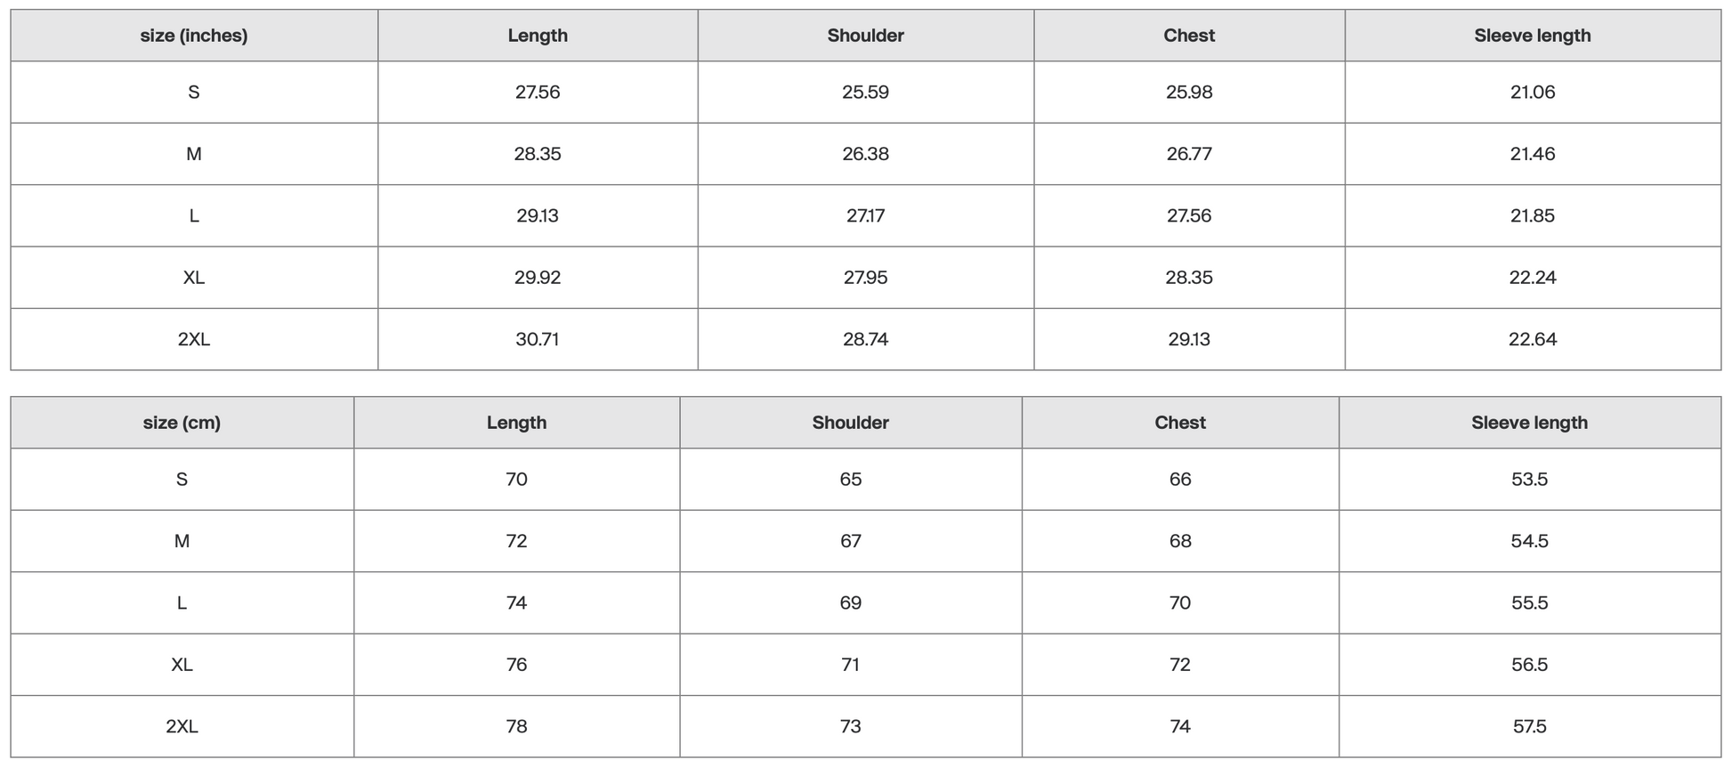
Task: Click the 30.71 length value for 2XL
Action: (x=538, y=339)
